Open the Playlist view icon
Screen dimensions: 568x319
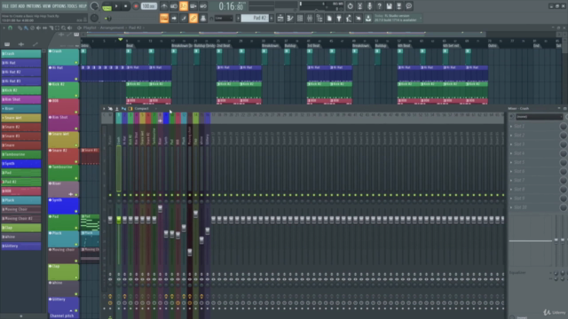280,18
